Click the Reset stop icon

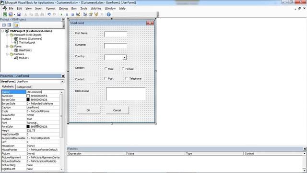pos(72,14)
